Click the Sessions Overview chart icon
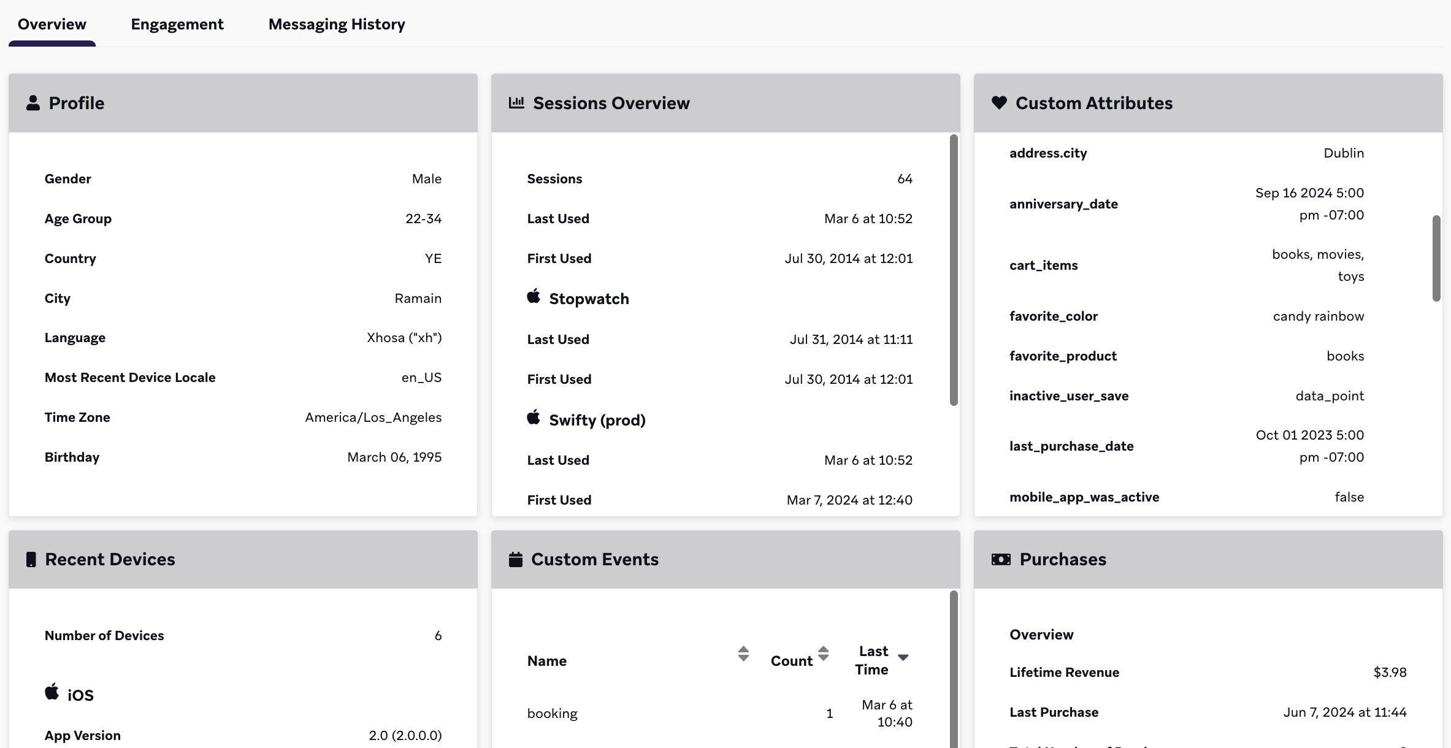 [516, 103]
